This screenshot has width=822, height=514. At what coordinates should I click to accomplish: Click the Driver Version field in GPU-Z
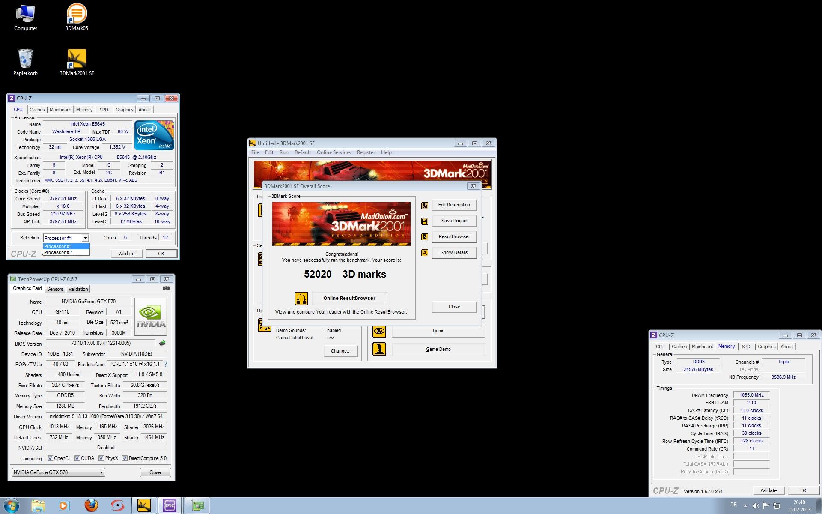point(106,416)
